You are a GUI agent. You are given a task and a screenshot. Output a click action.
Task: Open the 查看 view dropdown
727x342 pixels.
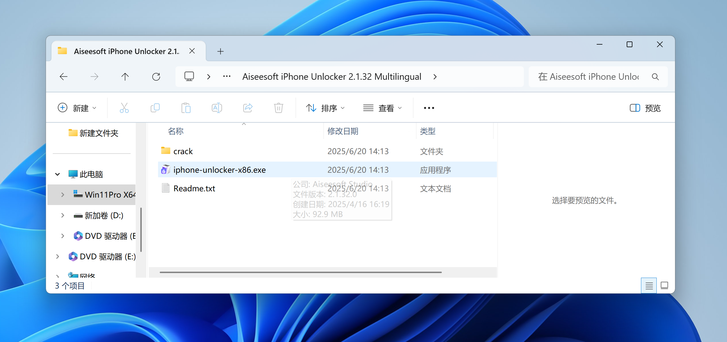pos(382,108)
